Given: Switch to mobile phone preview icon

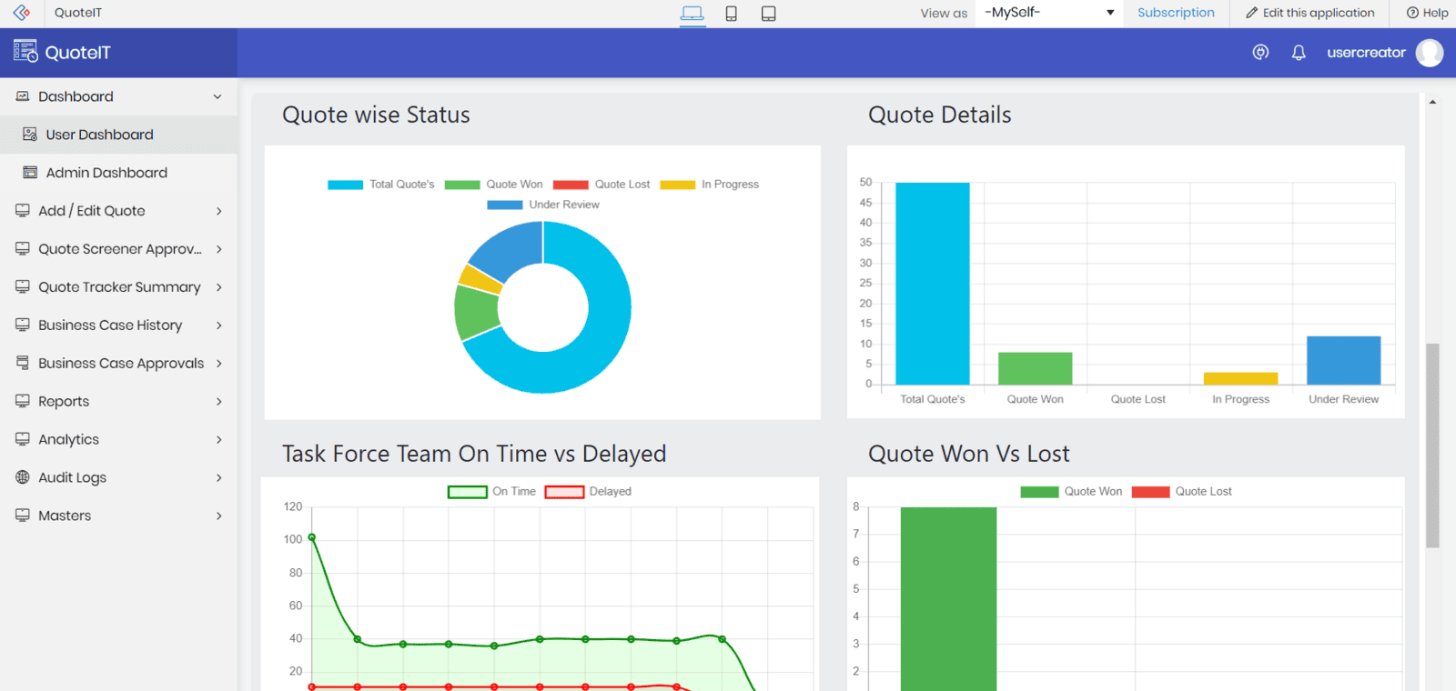Looking at the screenshot, I should coord(731,14).
